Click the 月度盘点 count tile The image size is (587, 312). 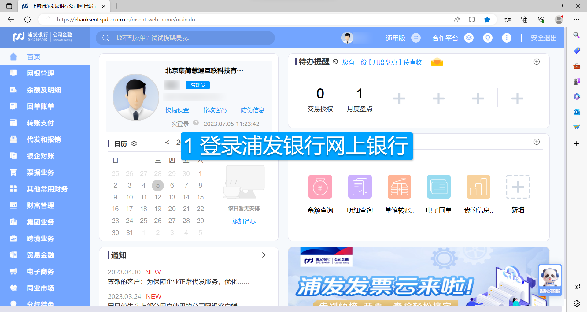click(360, 99)
